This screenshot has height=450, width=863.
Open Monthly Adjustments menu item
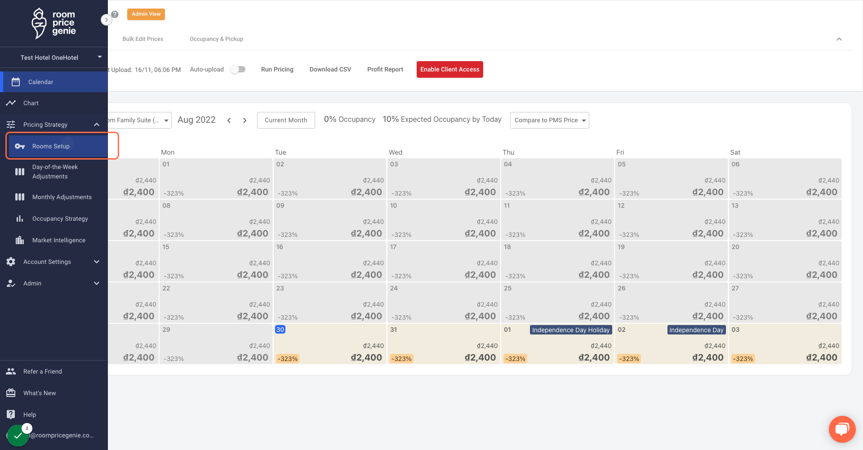pyautogui.click(x=62, y=197)
